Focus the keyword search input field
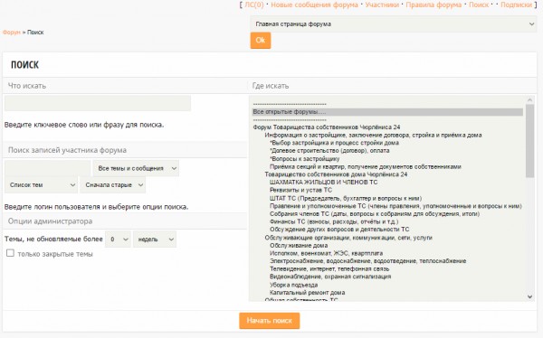The width and height of the screenshot is (543, 338). (x=98, y=103)
